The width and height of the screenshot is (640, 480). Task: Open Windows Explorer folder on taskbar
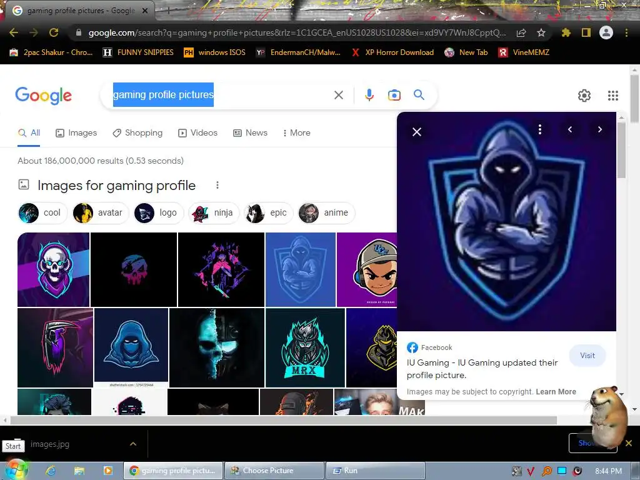79,471
